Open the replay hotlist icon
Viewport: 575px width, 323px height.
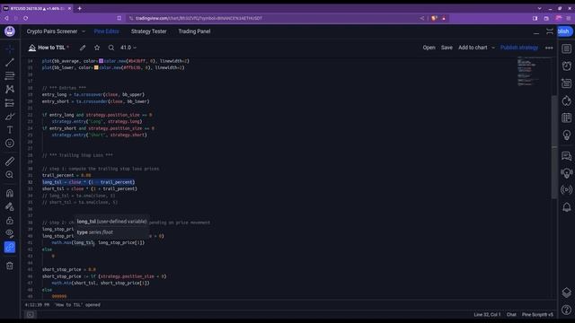click(567, 100)
